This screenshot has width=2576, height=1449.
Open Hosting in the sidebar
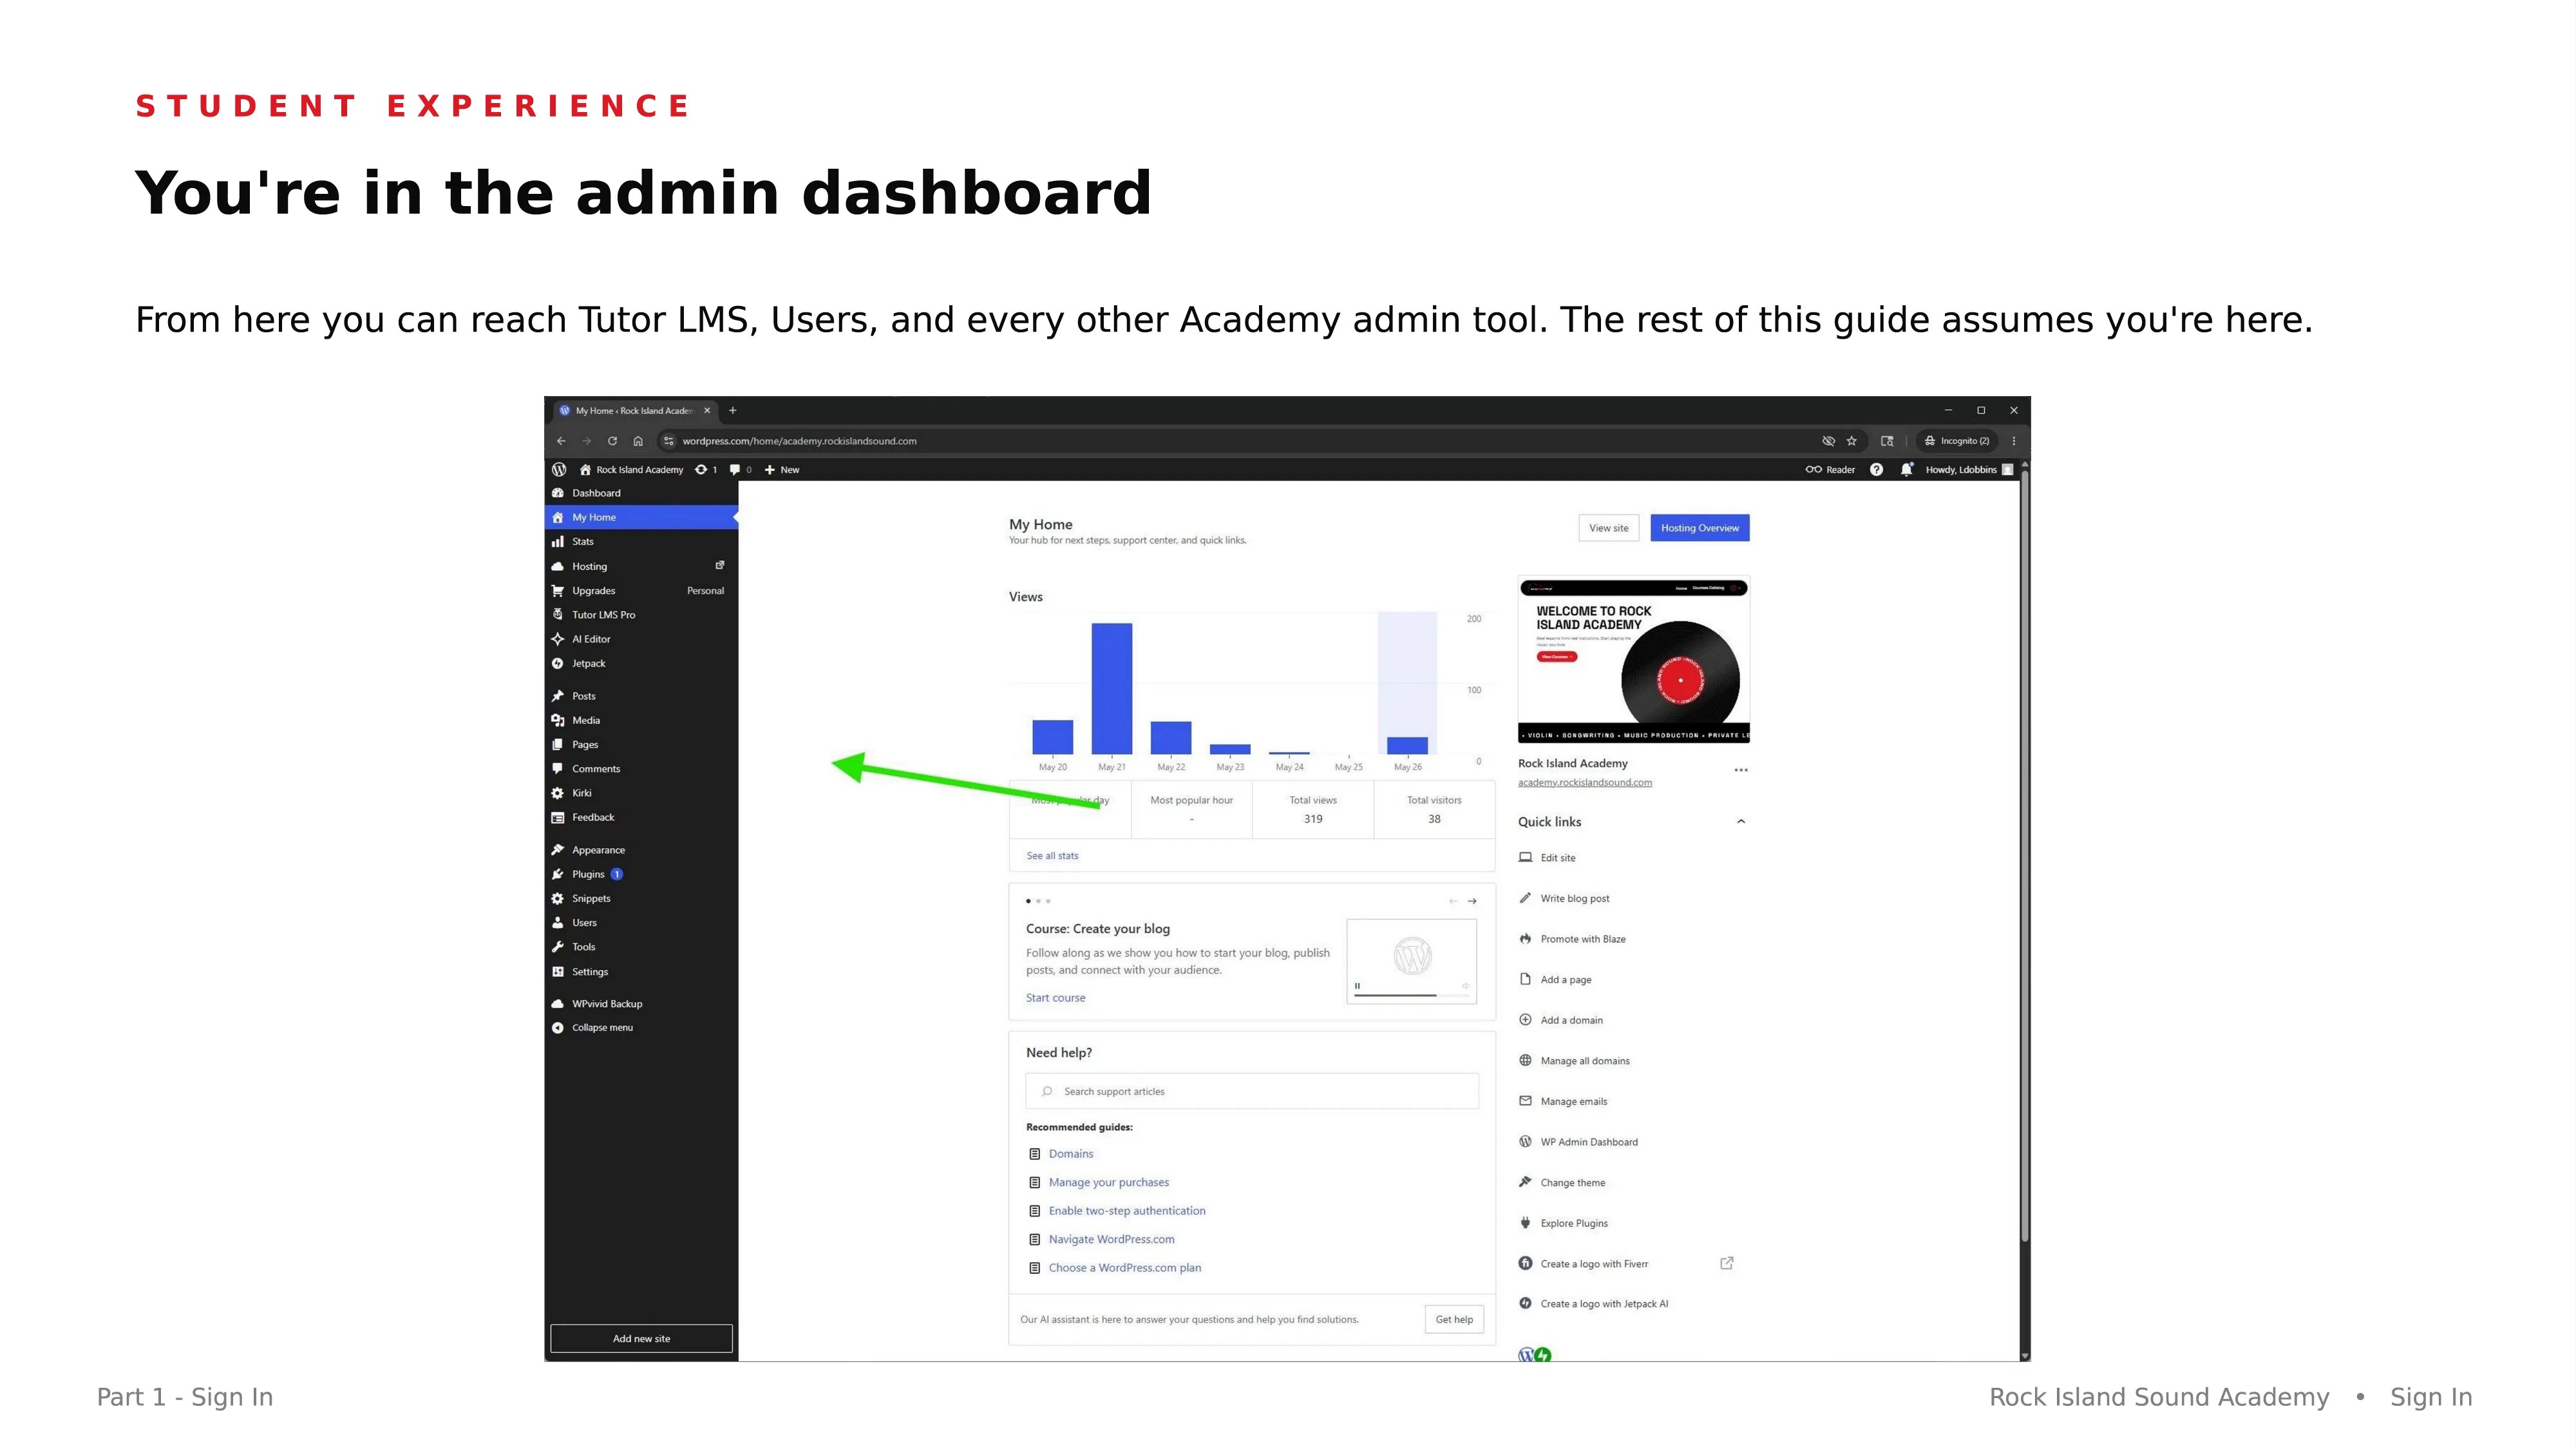(642, 566)
